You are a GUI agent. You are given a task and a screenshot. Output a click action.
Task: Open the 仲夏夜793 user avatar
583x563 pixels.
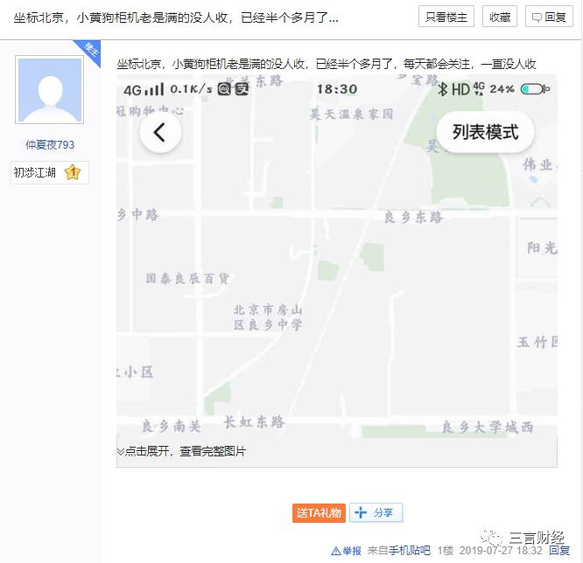point(49,89)
